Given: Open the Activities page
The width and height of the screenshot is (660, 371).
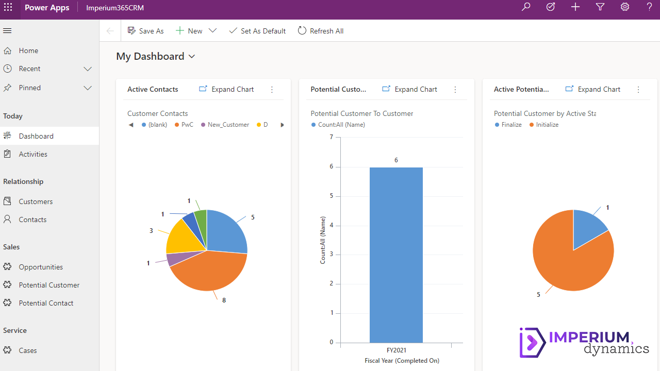Looking at the screenshot, I should click(33, 154).
